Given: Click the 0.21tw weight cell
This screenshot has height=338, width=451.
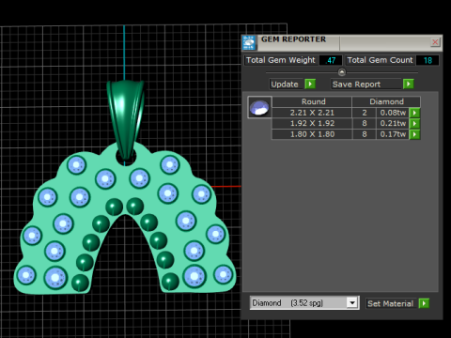Looking at the screenshot, I should (x=393, y=123).
